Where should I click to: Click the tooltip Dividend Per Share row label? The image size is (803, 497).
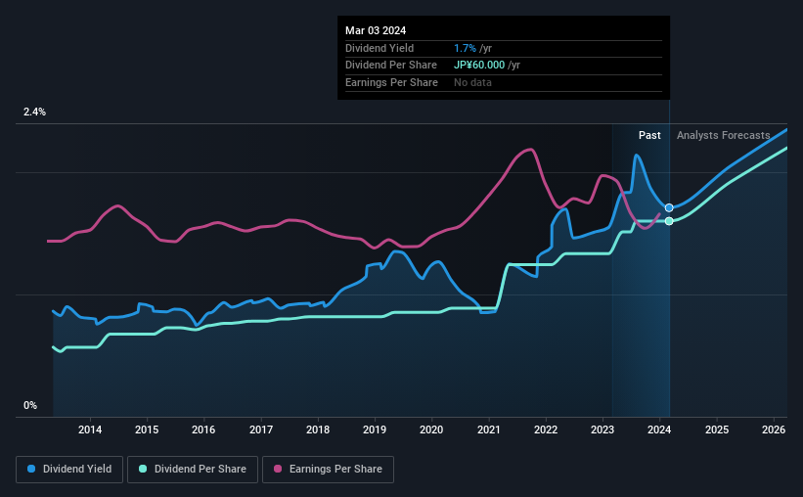click(x=391, y=66)
